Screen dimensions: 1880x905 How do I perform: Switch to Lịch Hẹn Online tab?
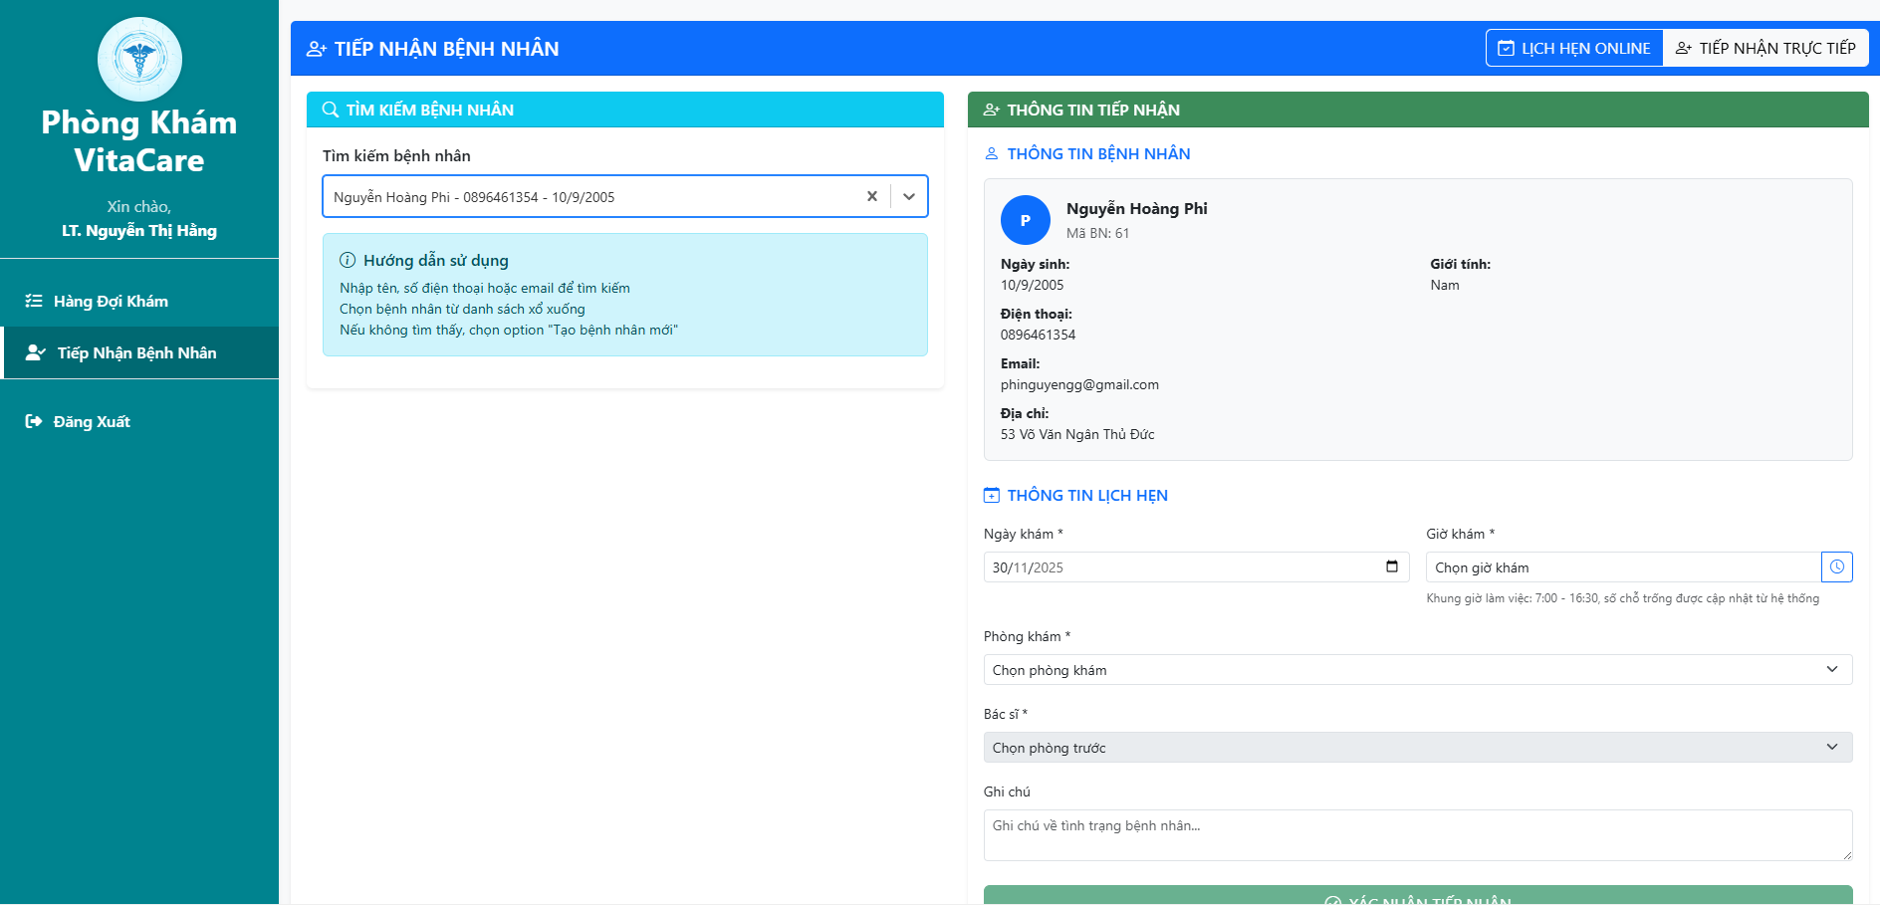click(x=1574, y=48)
